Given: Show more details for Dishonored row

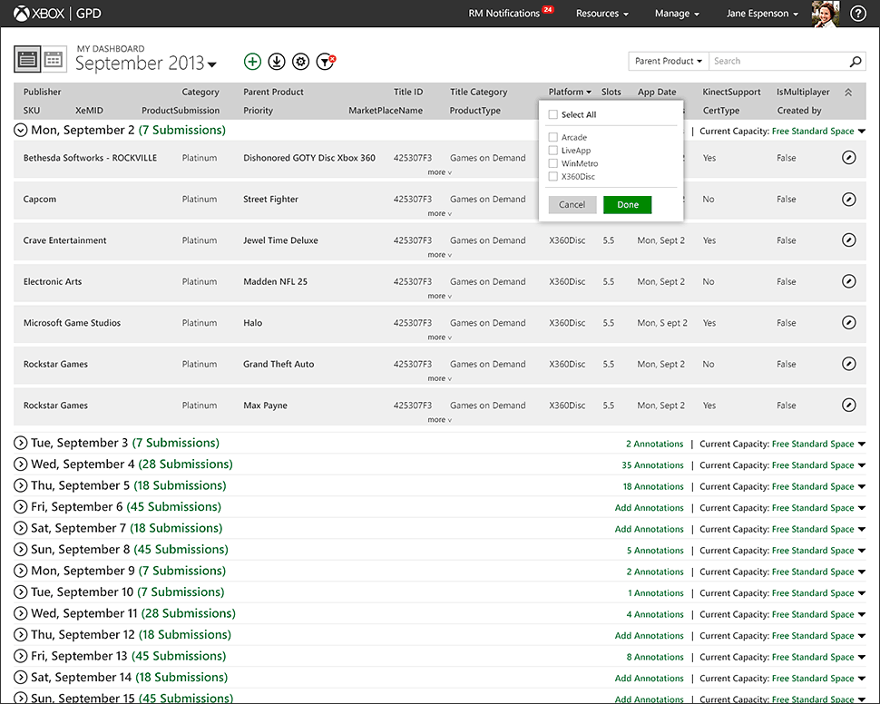Looking at the screenshot, I should (x=439, y=172).
